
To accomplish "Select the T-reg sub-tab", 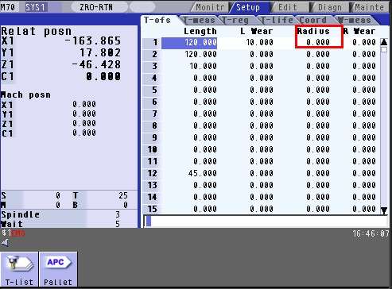I will 236,21.
